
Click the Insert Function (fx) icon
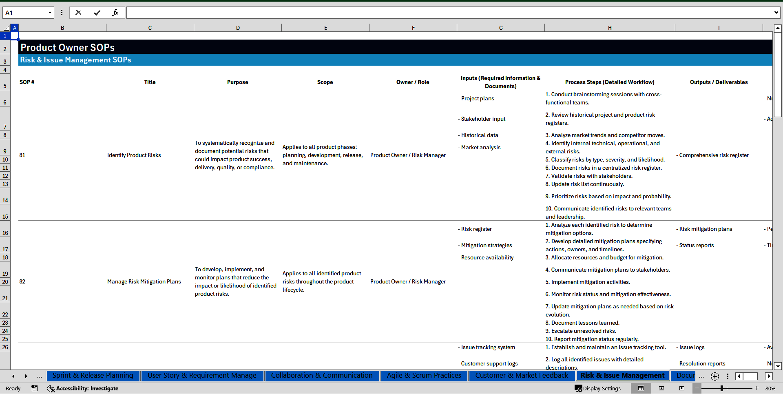pyautogui.click(x=115, y=13)
